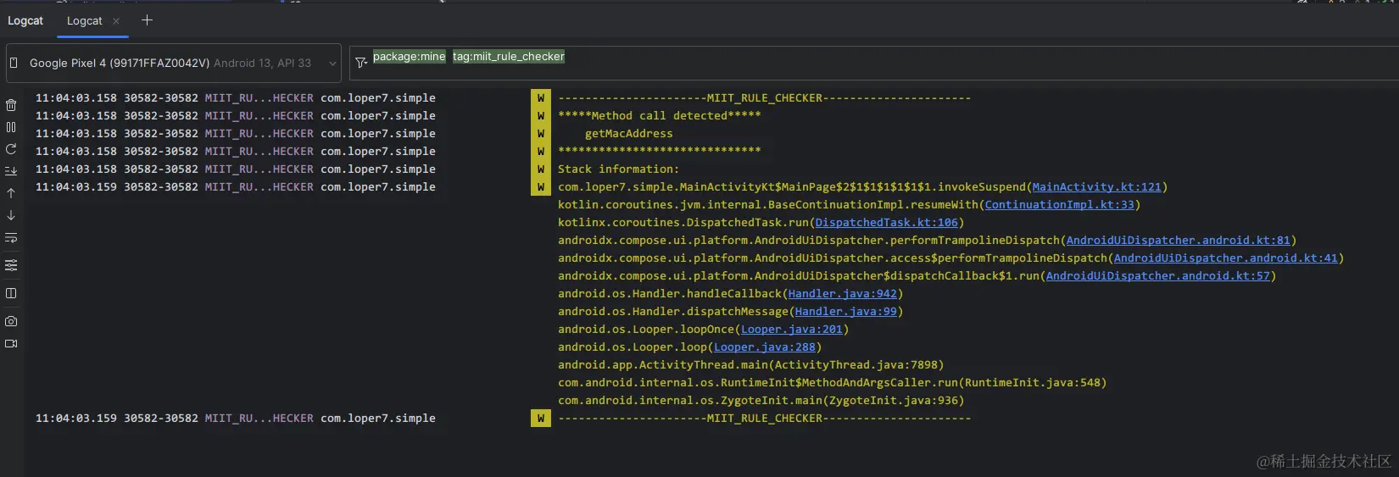
Task: Restart logcat with the refresh icon
Action: click(x=11, y=149)
